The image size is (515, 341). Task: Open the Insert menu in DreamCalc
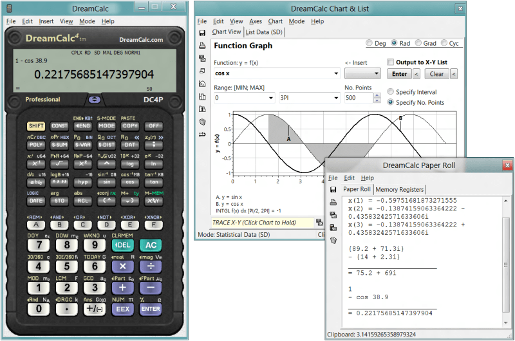(46, 21)
